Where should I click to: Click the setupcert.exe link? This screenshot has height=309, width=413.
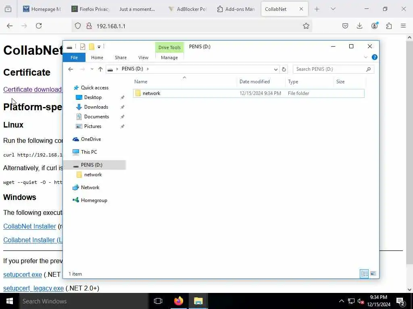click(x=23, y=275)
